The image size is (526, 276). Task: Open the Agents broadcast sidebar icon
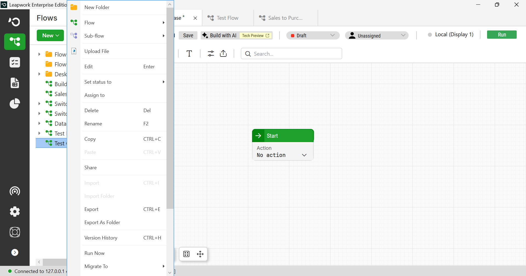(15, 191)
